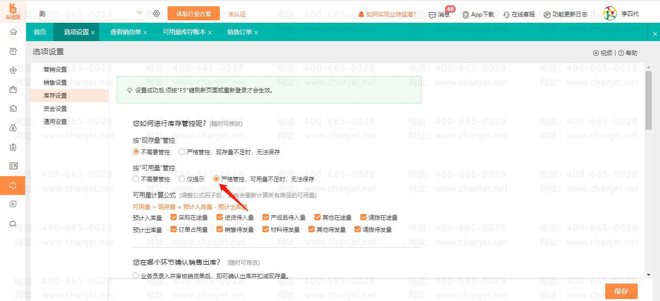Select the highlighted orange sidebar module icon
Viewport: 660px width, 301px height.
13,185
